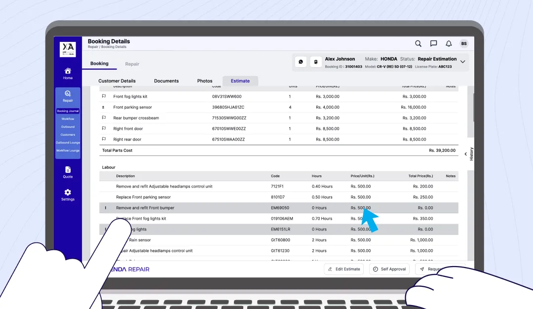Open the BS user avatar
533x309 pixels.
pyautogui.click(x=463, y=43)
